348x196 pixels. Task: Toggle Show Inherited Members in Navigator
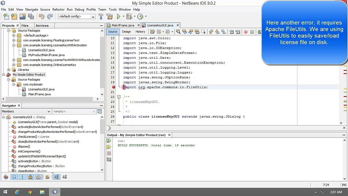tap(6, 177)
